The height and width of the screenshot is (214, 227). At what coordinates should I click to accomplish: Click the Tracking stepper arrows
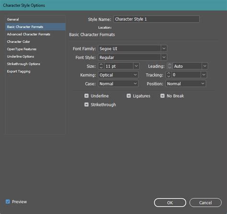pos(169,75)
